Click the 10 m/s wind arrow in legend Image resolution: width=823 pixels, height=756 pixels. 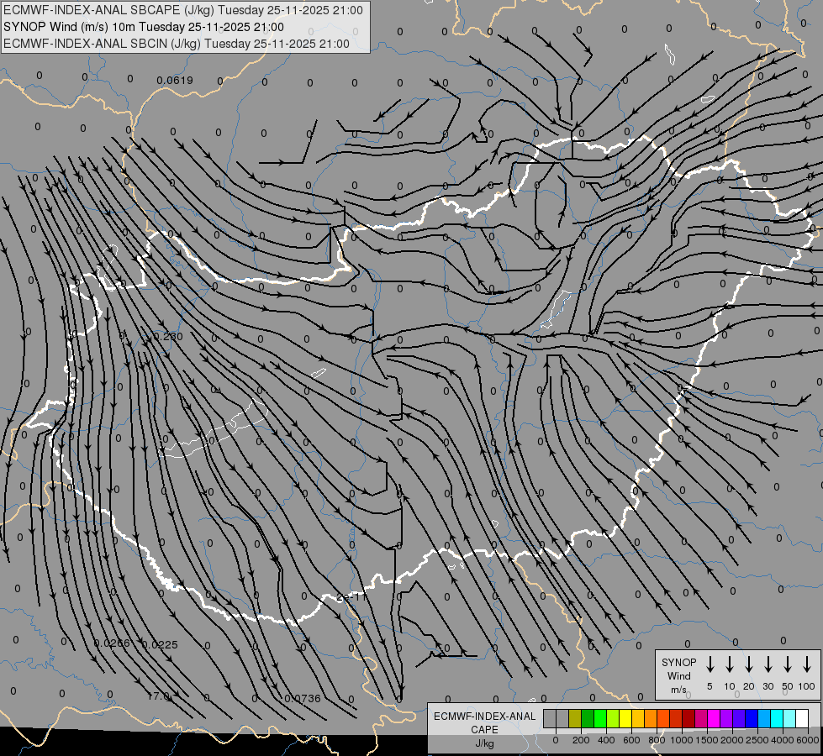coord(729,664)
